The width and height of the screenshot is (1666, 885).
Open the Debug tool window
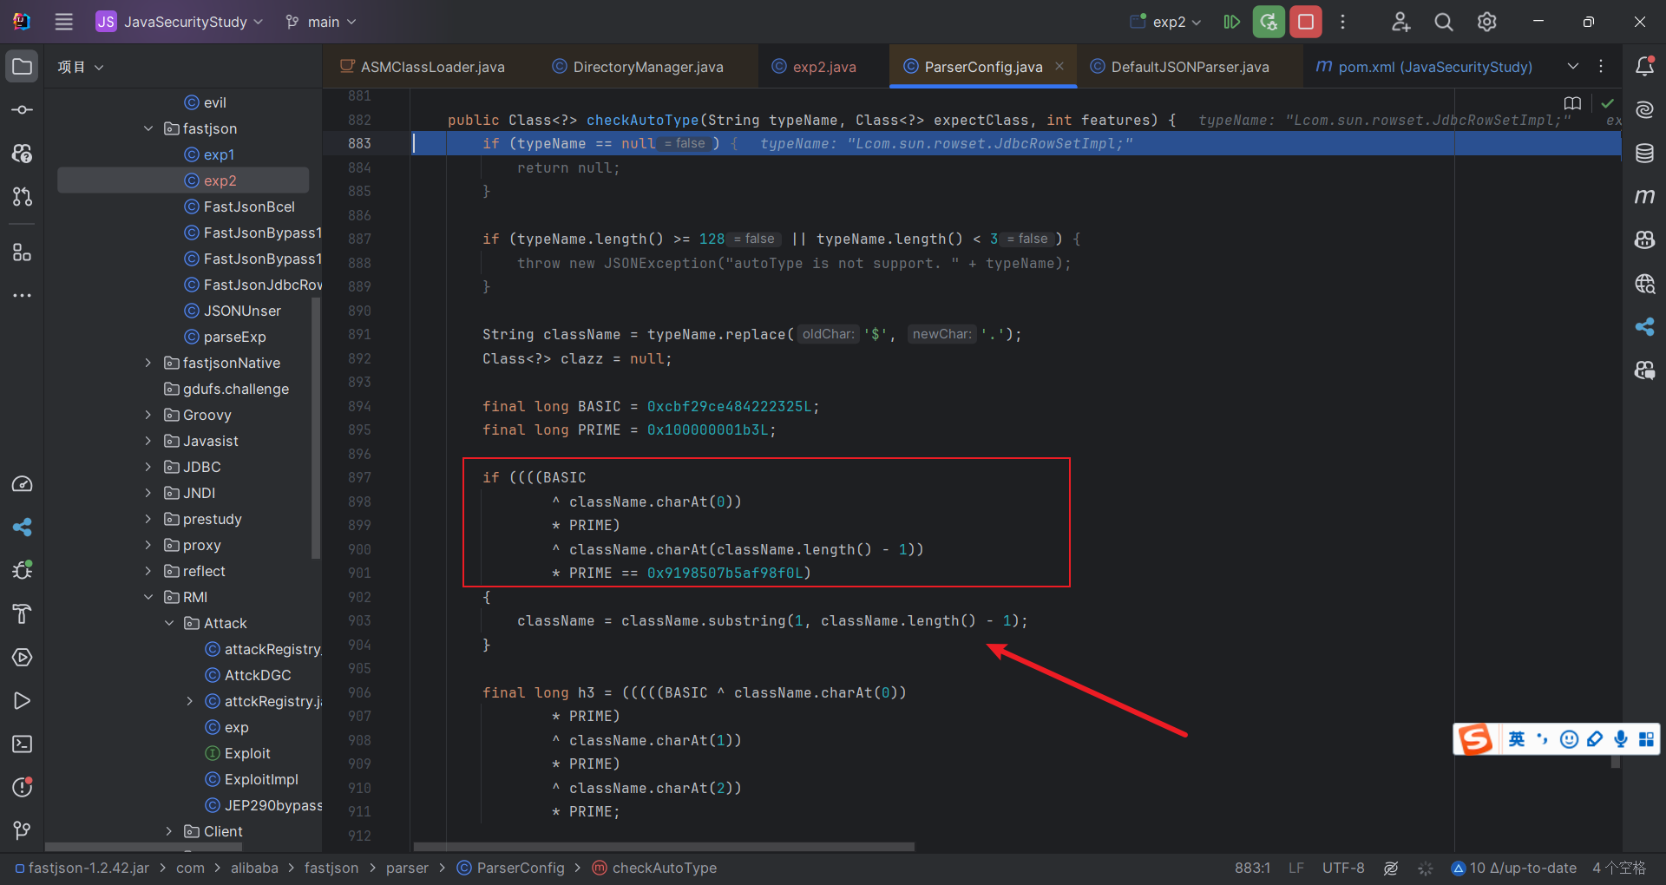click(23, 570)
